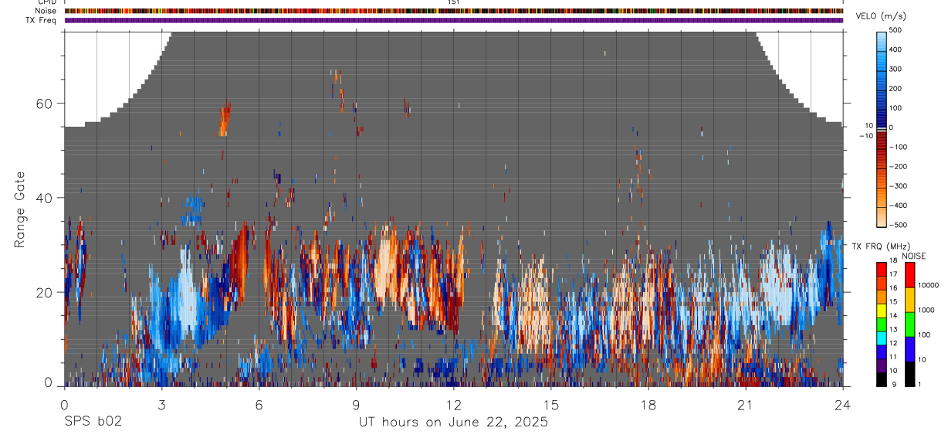Click the 6 tick on UT hours axis
The image size is (948, 438).
(x=259, y=404)
